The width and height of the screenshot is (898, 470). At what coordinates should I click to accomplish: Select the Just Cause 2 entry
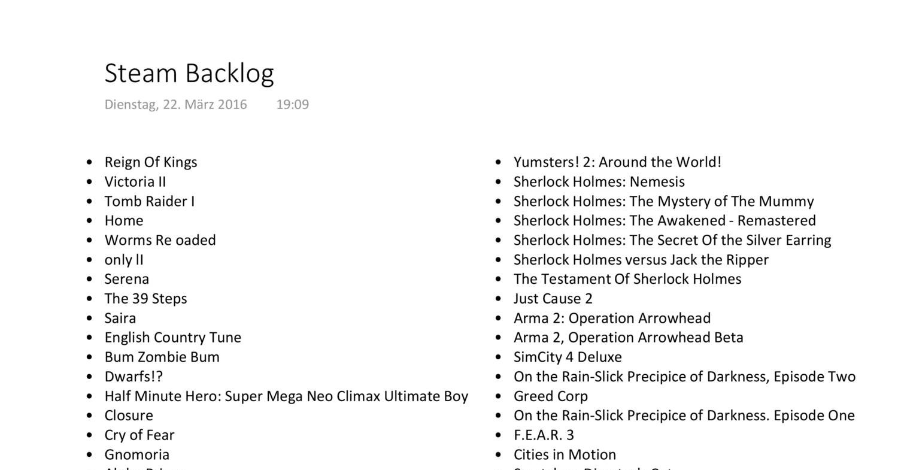553,298
